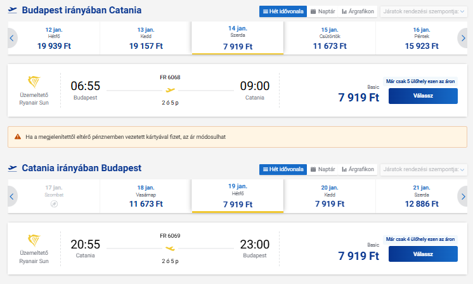Select return 'Hét idővonala' view
Viewport: 473px width, 284px height.
click(x=283, y=169)
